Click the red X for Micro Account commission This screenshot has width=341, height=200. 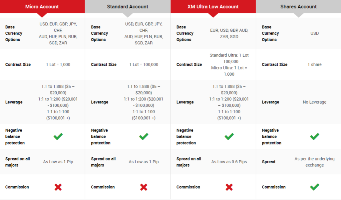(58, 187)
